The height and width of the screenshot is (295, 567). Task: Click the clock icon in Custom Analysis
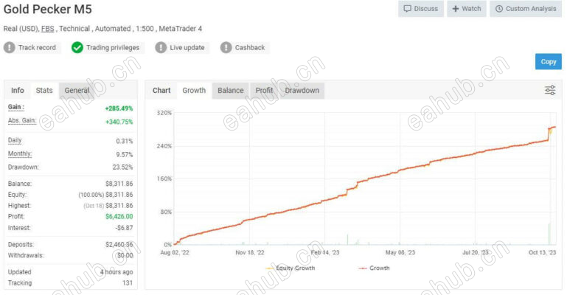coord(499,9)
